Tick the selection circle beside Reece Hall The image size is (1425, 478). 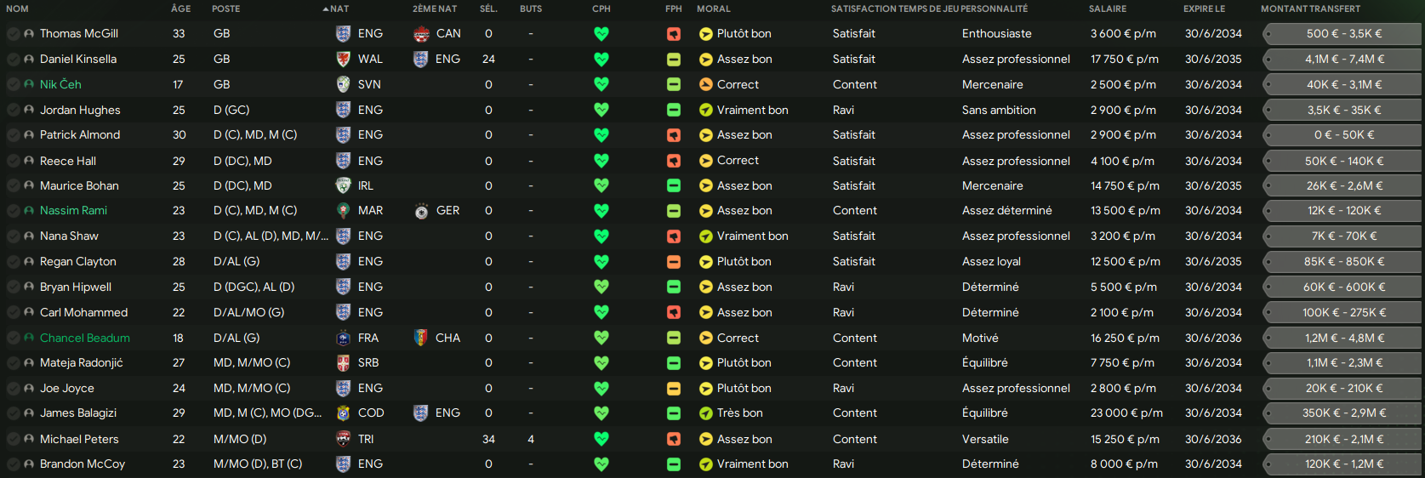pos(13,161)
